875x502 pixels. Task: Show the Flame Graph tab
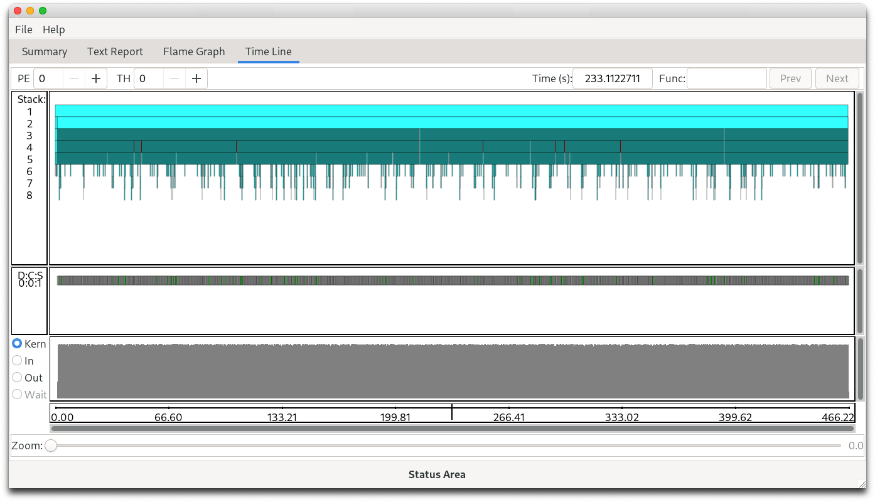(x=194, y=51)
